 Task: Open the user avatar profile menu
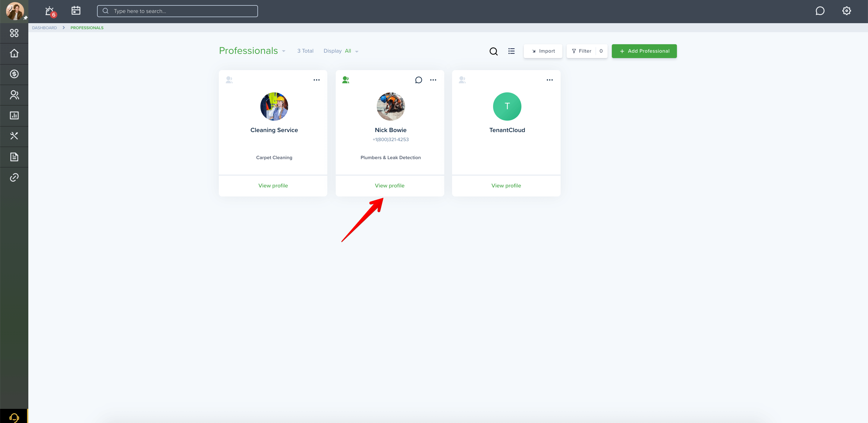pyautogui.click(x=15, y=11)
